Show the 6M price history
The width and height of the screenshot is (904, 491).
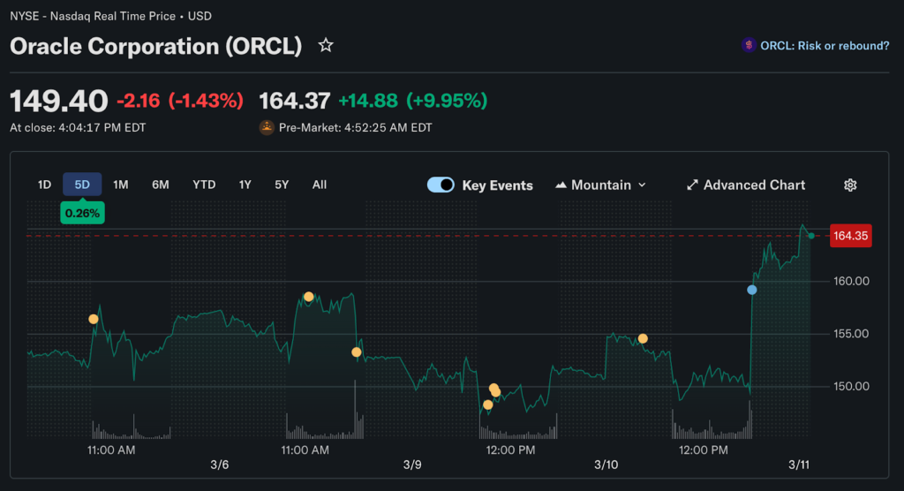pyautogui.click(x=160, y=185)
